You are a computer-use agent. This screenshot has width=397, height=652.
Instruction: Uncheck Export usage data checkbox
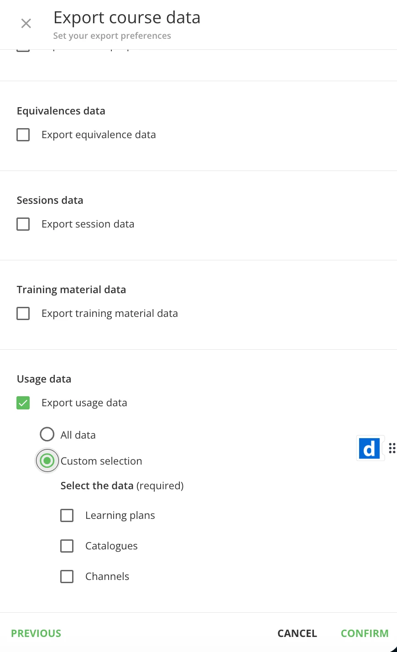point(23,403)
